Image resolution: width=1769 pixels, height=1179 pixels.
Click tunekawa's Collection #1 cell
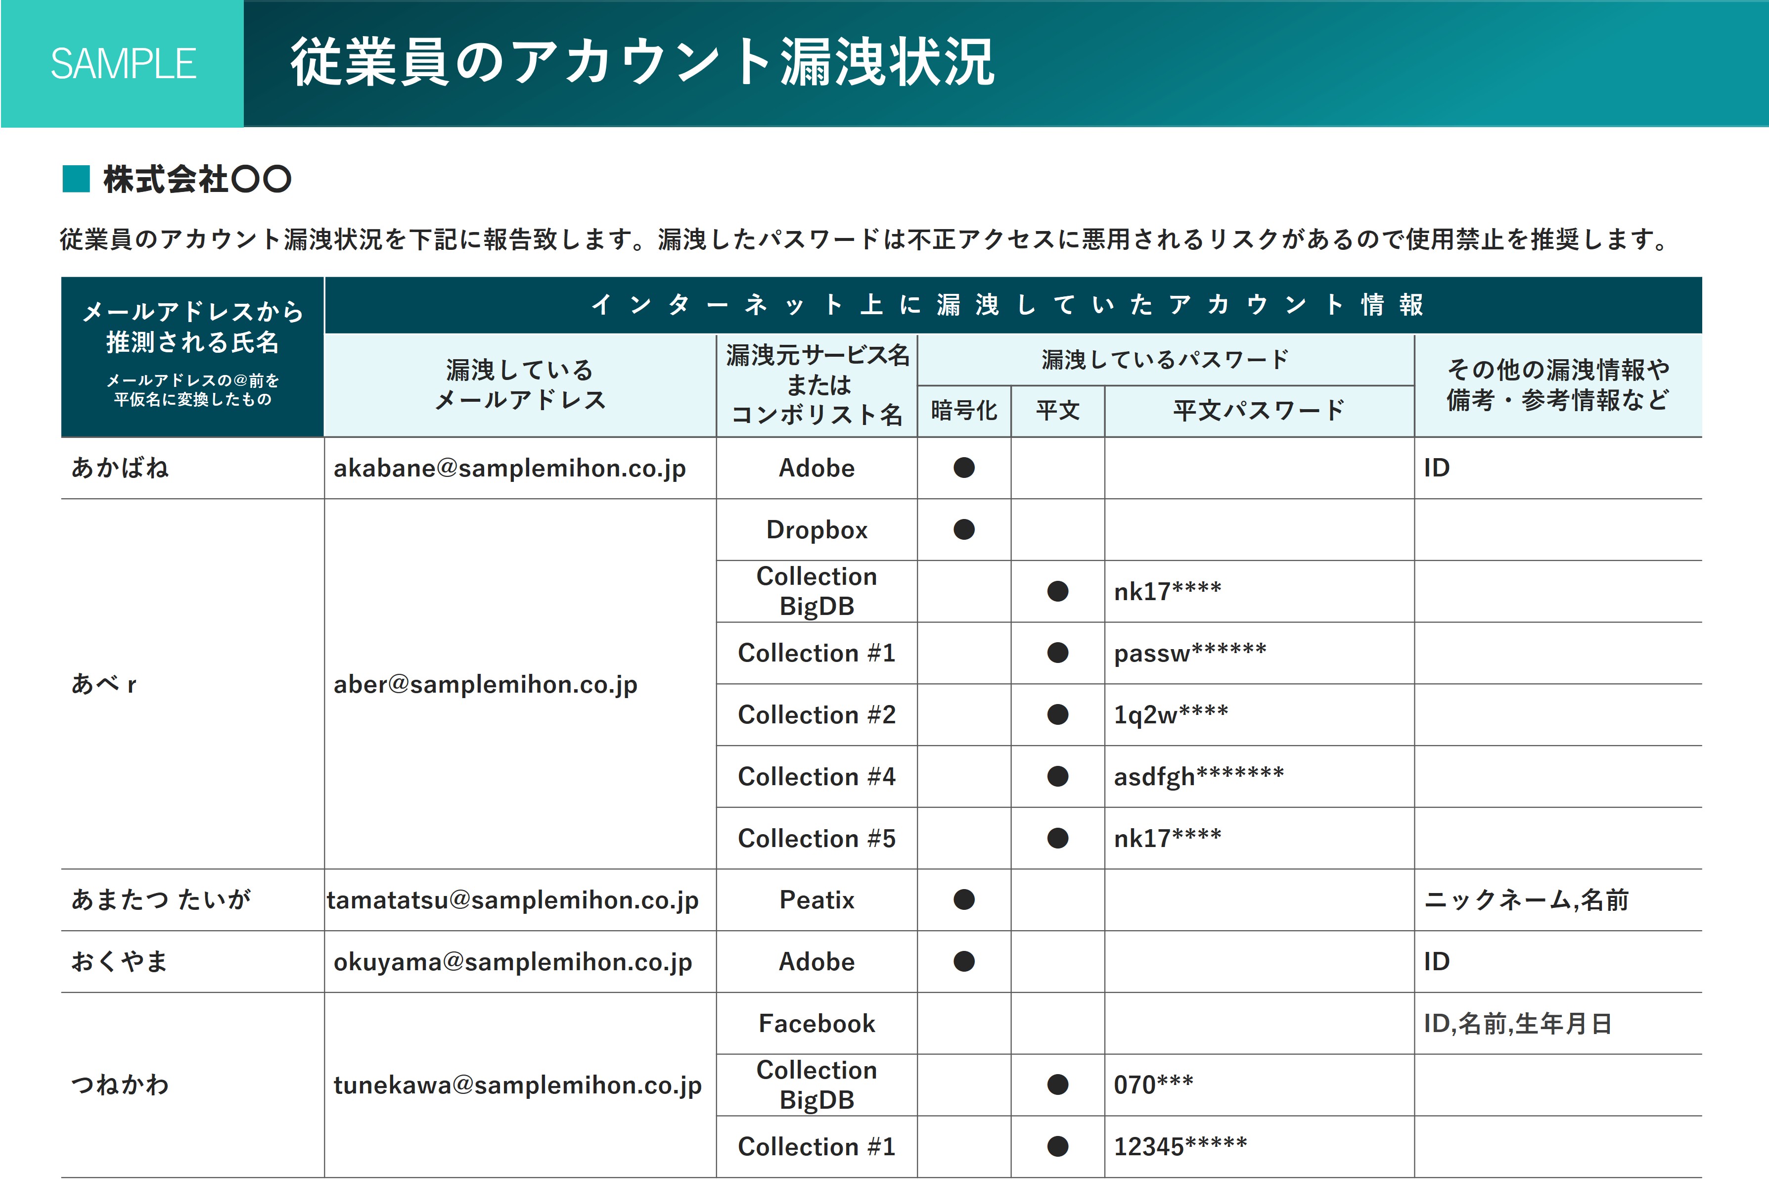click(x=817, y=1146)
